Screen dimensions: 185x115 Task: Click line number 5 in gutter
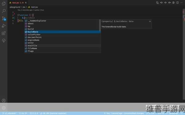point(13,23)
